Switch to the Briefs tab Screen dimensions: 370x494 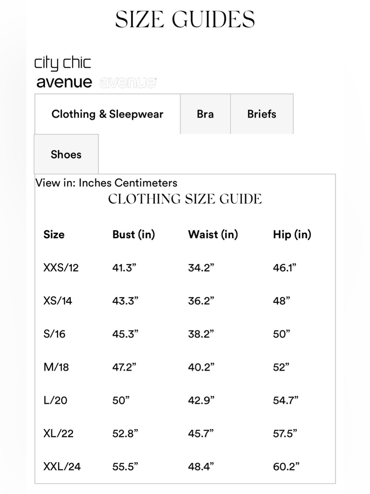pyautogui.click(x=262, y=114)
